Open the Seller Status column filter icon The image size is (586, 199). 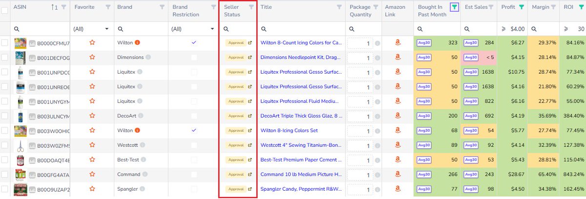coord(251,7)
